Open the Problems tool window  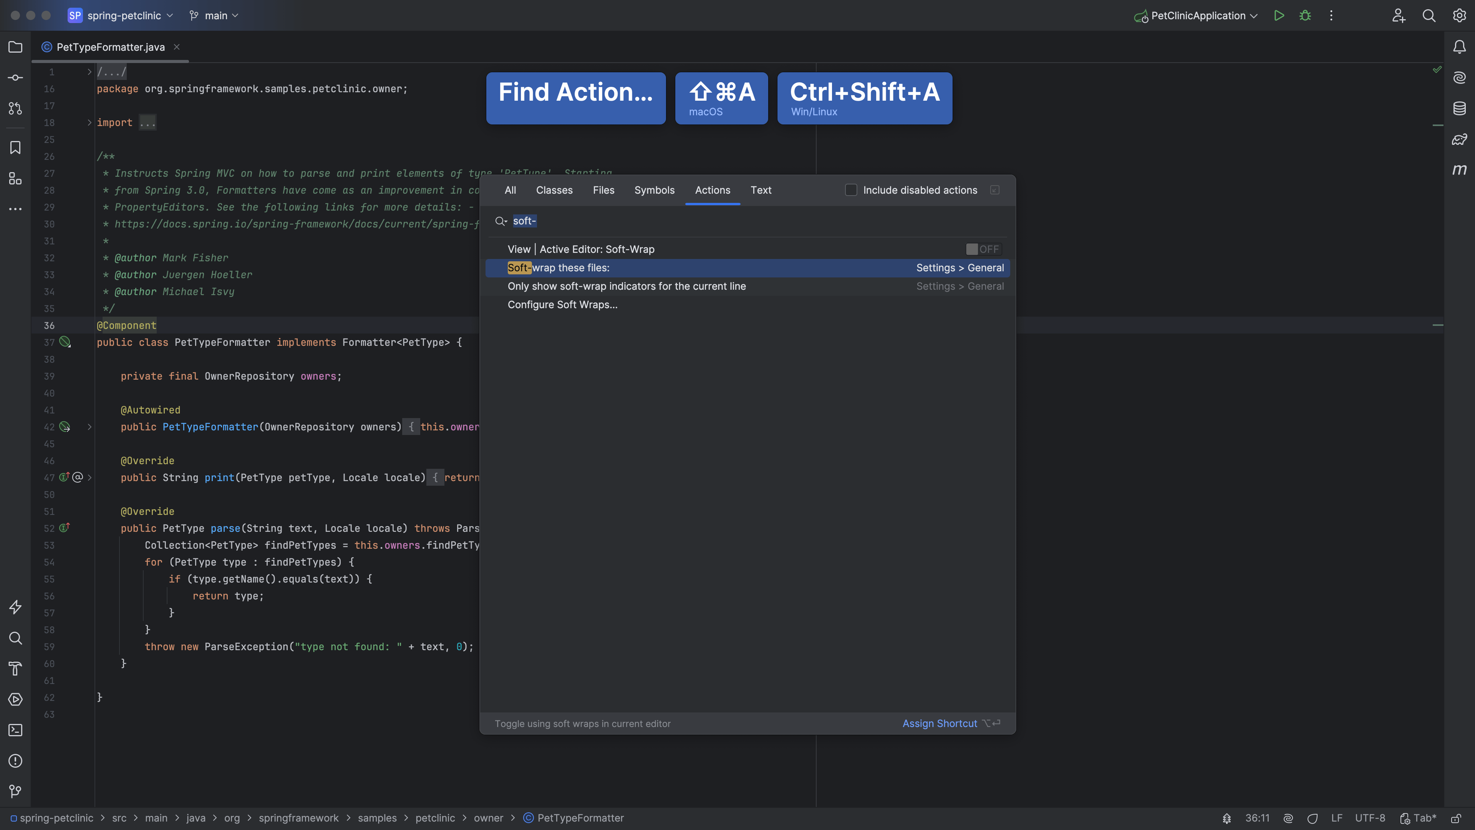[x=15, y=761]
